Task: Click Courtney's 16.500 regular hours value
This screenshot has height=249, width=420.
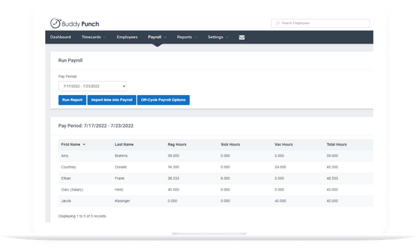Action: coord(173,167)
